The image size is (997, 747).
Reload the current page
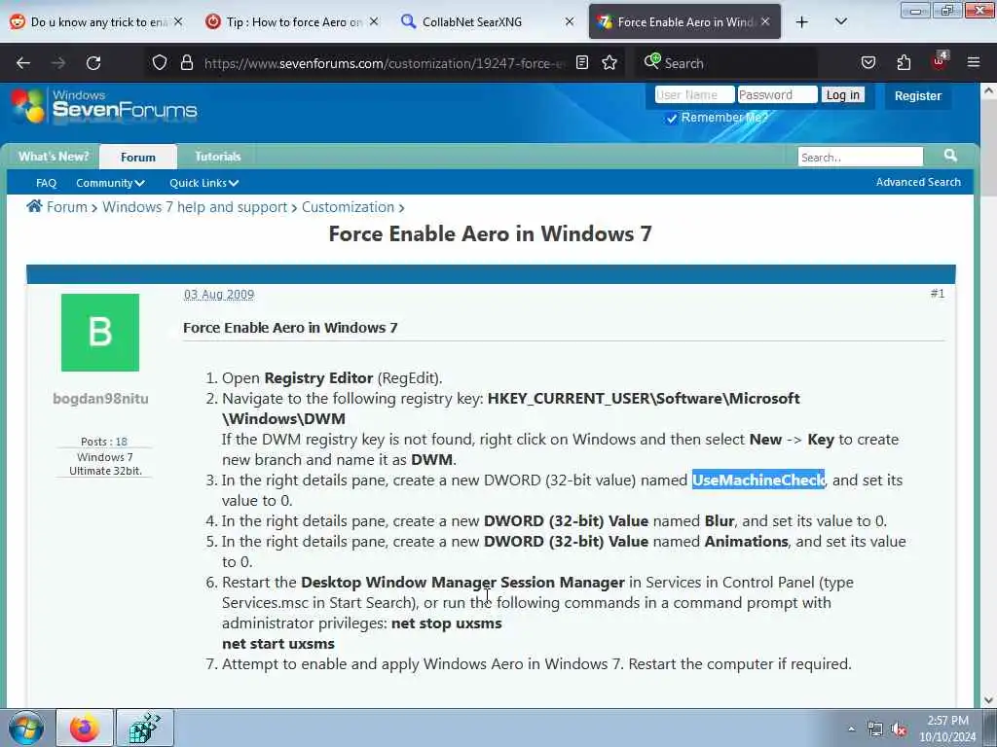tap(93, 63)
